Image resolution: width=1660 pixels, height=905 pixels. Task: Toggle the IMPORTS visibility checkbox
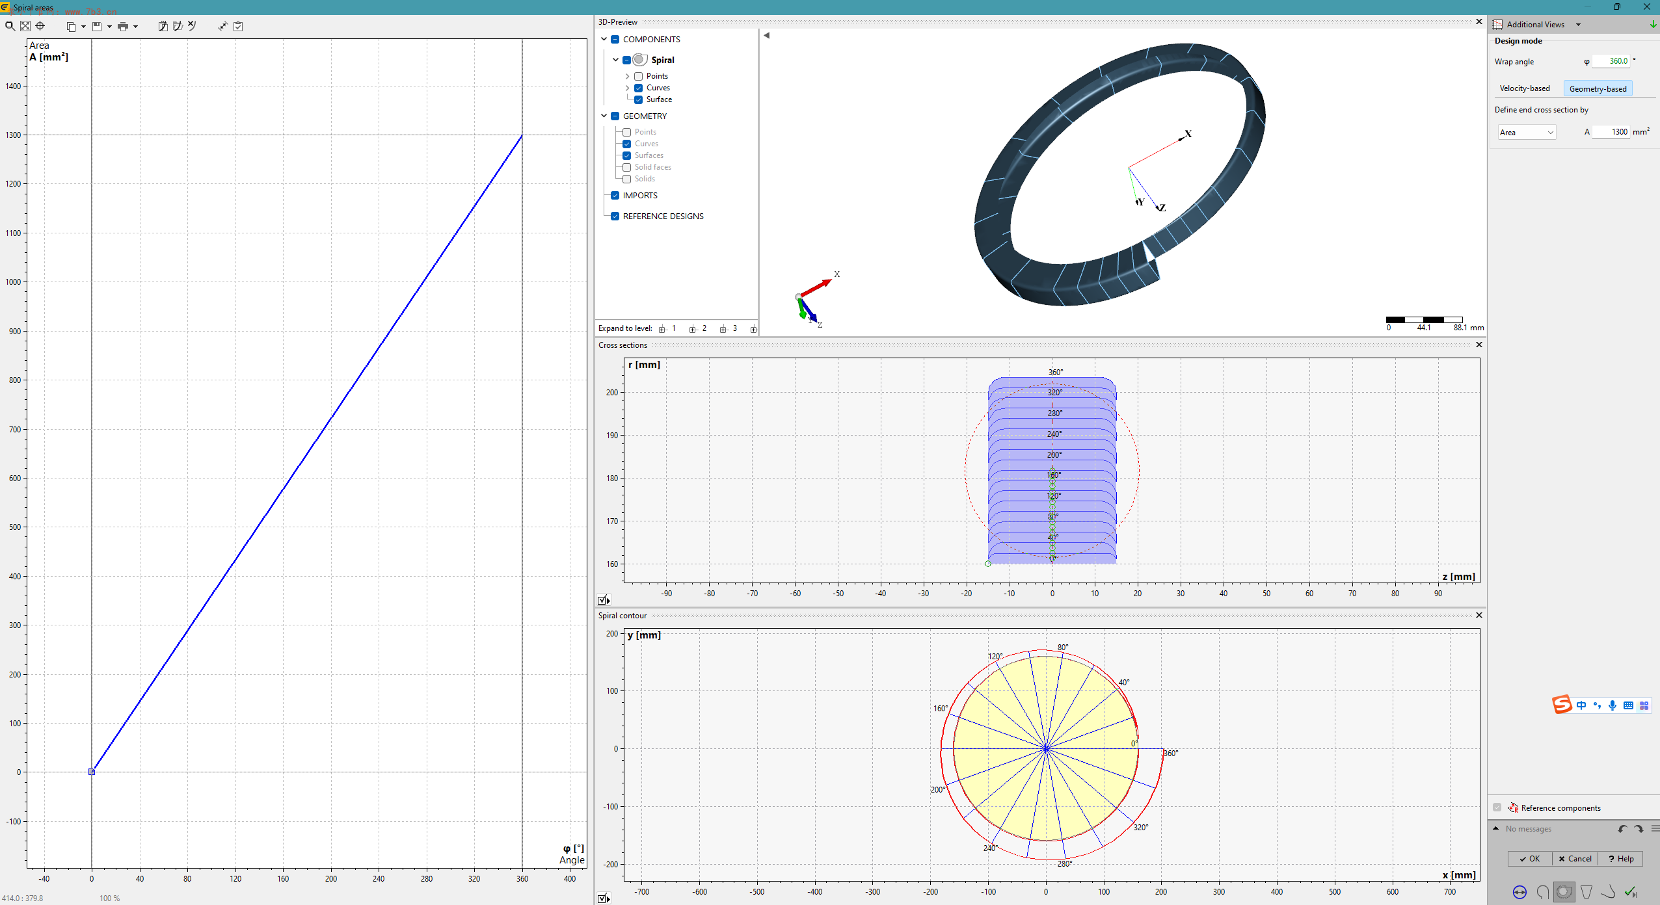point(615,195)
